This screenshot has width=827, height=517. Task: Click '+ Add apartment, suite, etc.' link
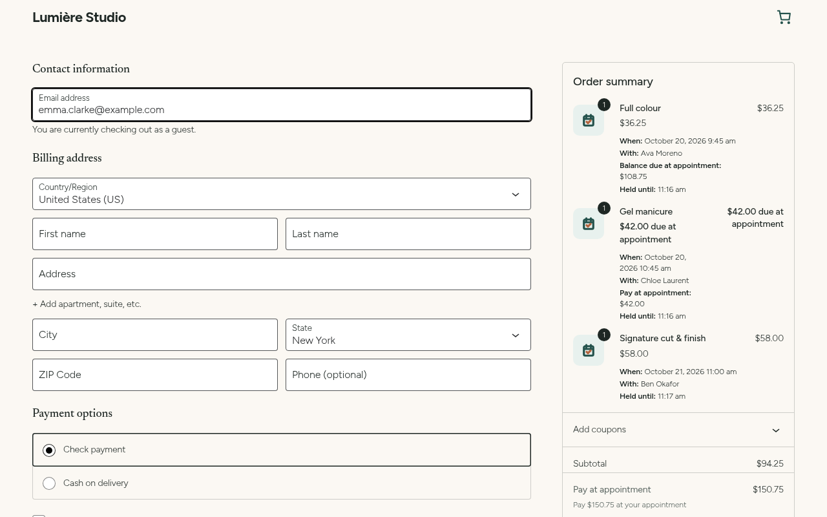pyautogui.click(x=87, y=304)
